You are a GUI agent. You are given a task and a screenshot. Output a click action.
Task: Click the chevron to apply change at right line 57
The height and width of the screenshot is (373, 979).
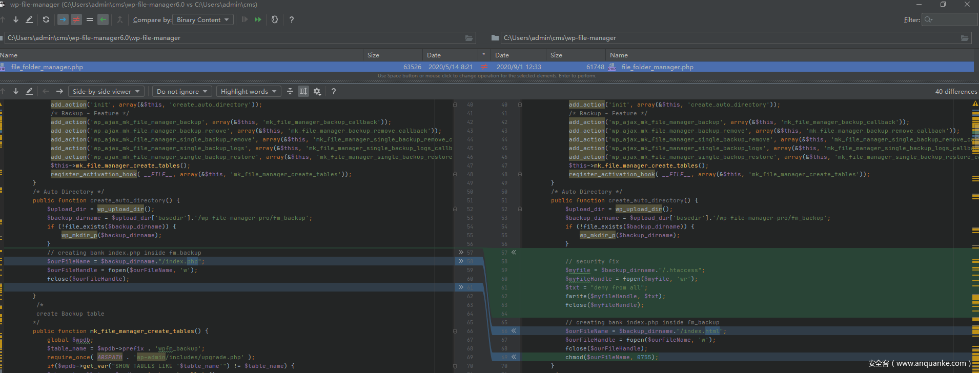tap(514, 253)
